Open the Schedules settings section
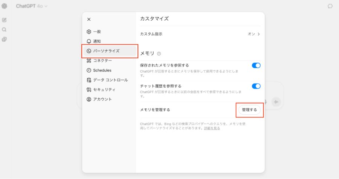Image resolution: width=339 pixels, height=179 pixels. point(110,70)
